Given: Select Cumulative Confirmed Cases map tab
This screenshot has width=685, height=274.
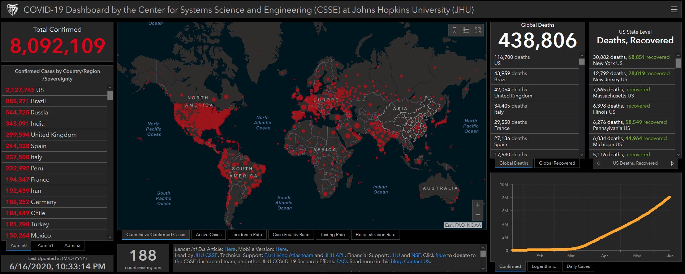Looking at the screenshot, I should tap(156, 235).
